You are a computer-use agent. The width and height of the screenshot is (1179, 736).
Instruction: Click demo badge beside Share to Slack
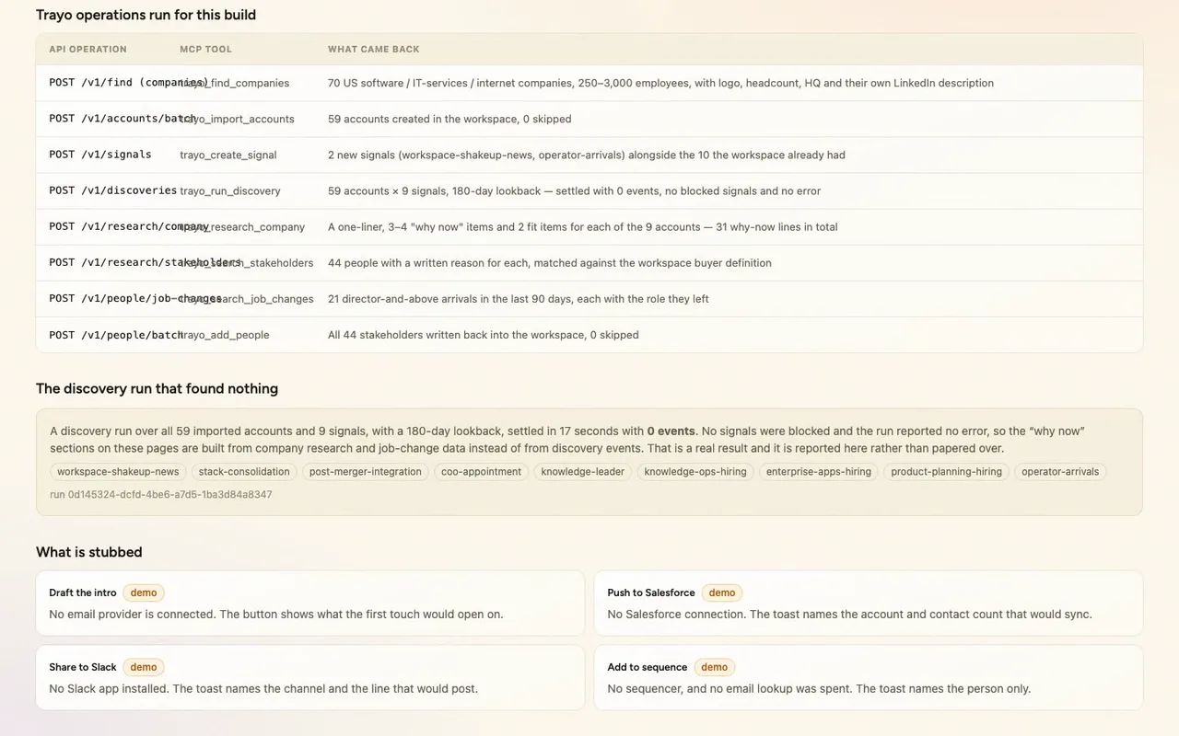pyautogui.click(x=144, y=667)
